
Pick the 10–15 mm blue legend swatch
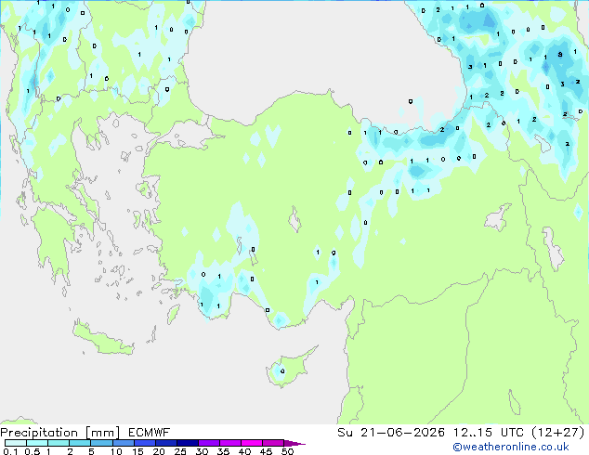pos(123,443)
